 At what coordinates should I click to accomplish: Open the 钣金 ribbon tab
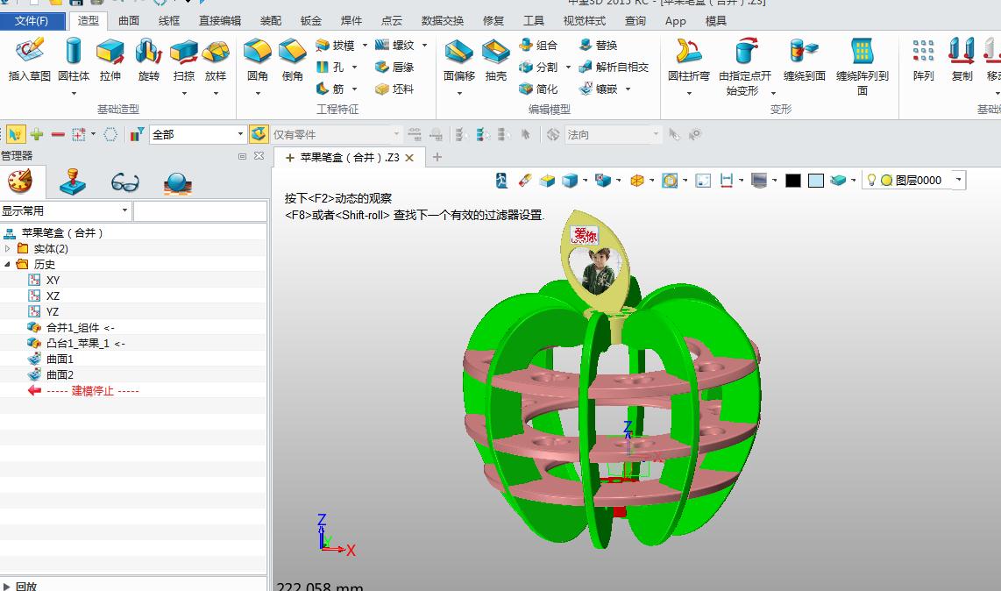click(x=311, y=21)
